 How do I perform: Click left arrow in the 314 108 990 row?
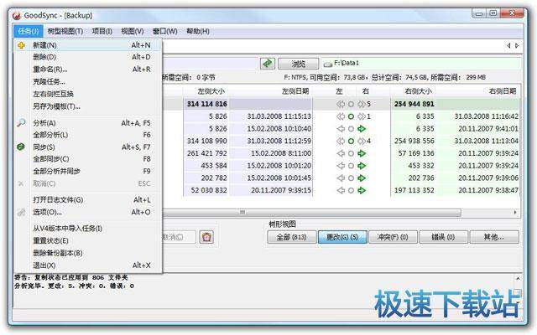tap(341, 142)
